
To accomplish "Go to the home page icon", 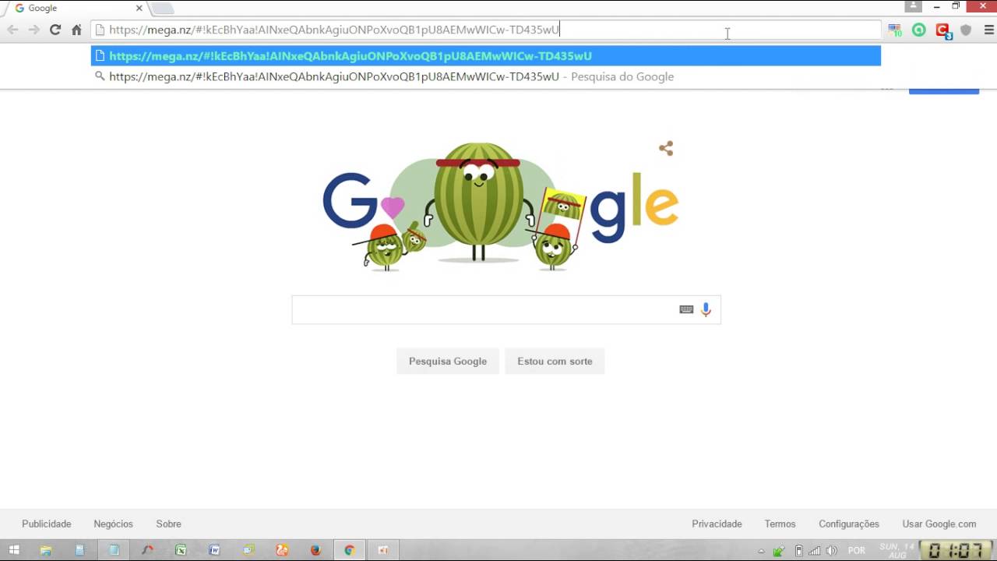I will 76,30.
